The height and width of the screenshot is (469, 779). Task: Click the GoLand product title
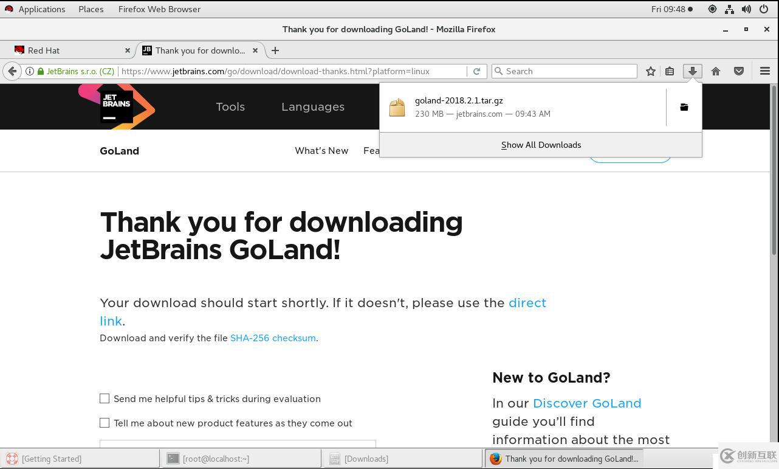119,151
